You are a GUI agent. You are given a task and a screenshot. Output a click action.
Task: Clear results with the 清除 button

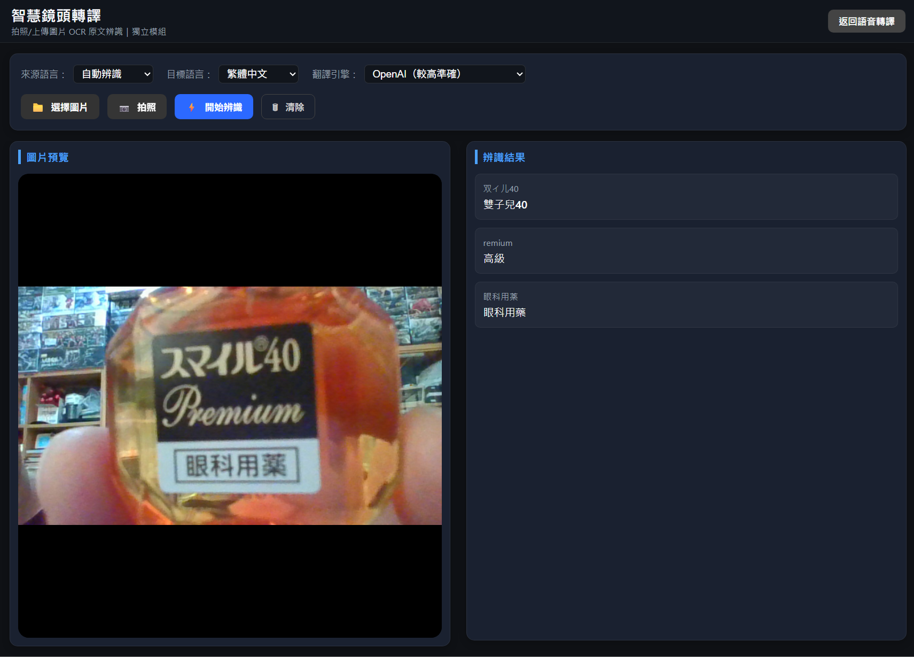tap(288, 107)
